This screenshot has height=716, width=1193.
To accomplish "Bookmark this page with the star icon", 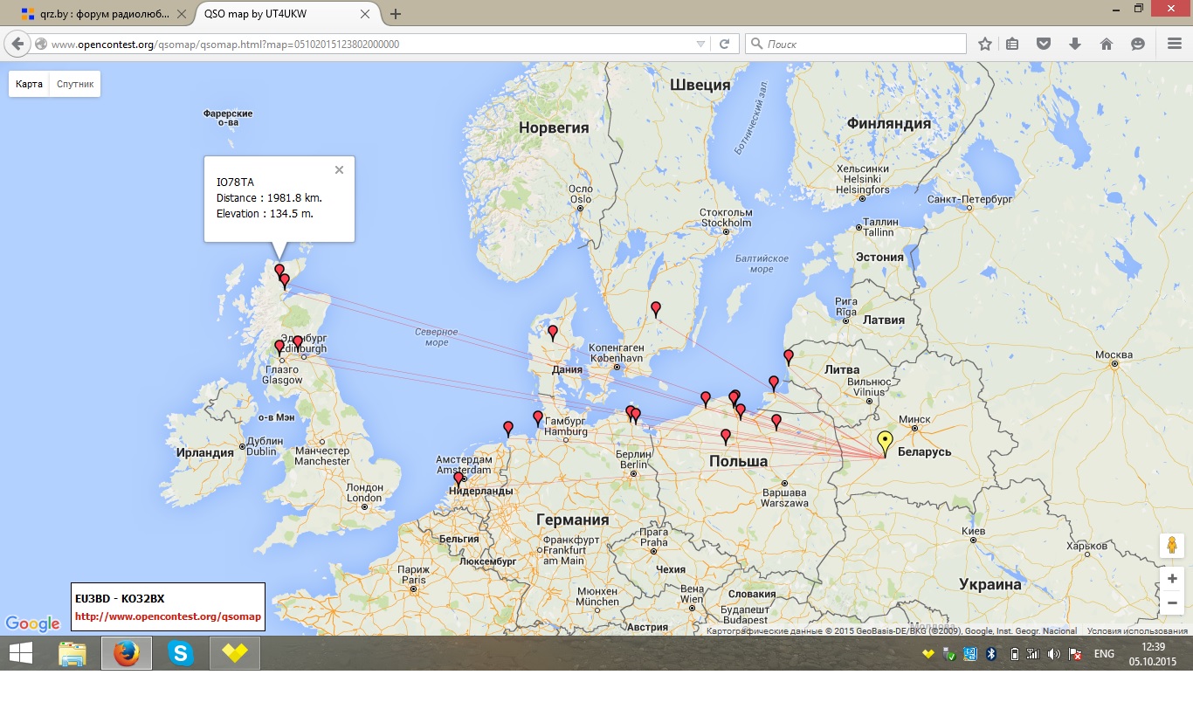I will (x=985, y=44).
